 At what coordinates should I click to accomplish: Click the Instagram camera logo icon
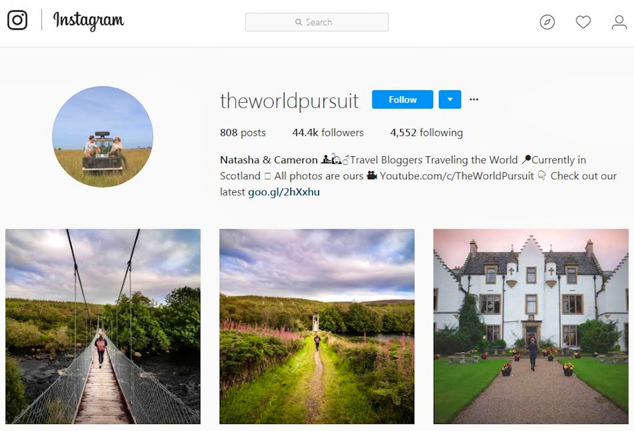click(18, 20)
